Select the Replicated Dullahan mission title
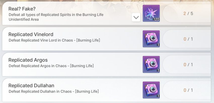 (x=31, y=85)
